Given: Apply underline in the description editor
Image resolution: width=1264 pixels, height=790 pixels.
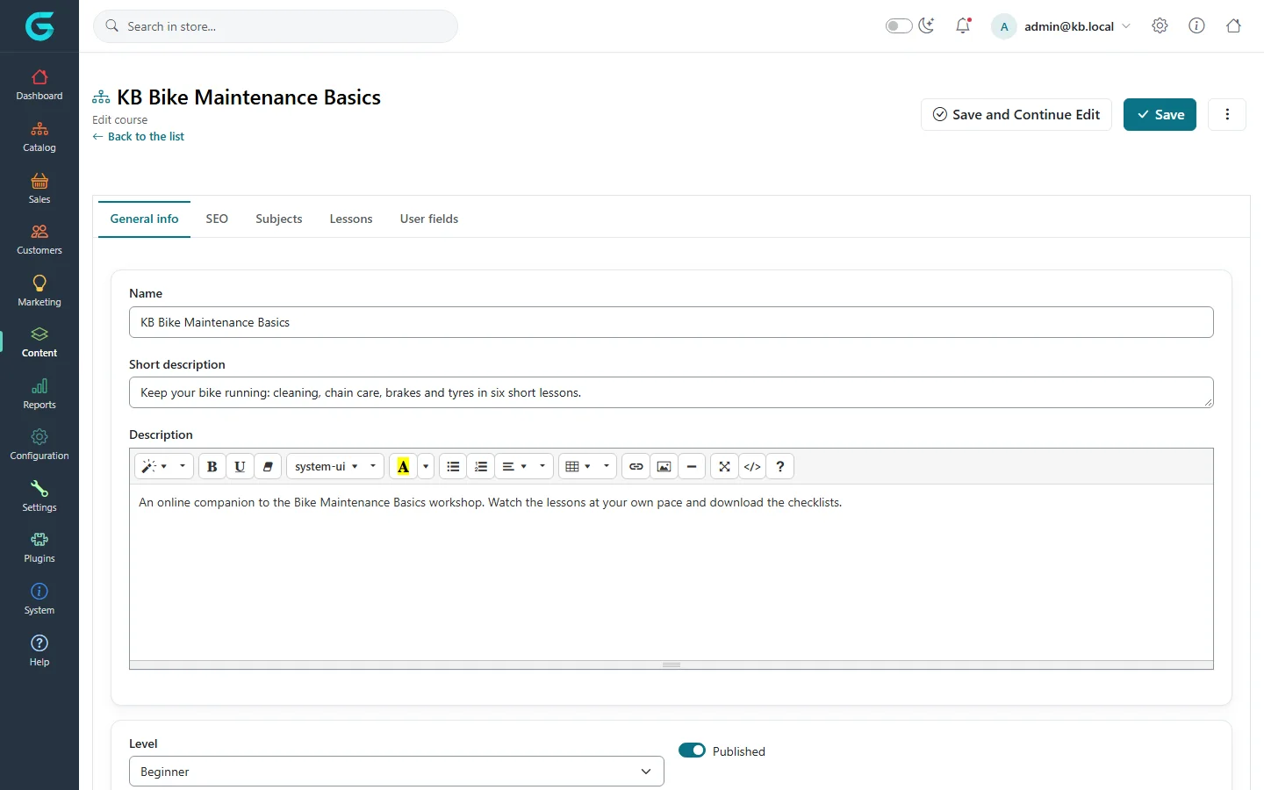Looking at the screenshot, I should pyautogui.click(x=240, y=466).
